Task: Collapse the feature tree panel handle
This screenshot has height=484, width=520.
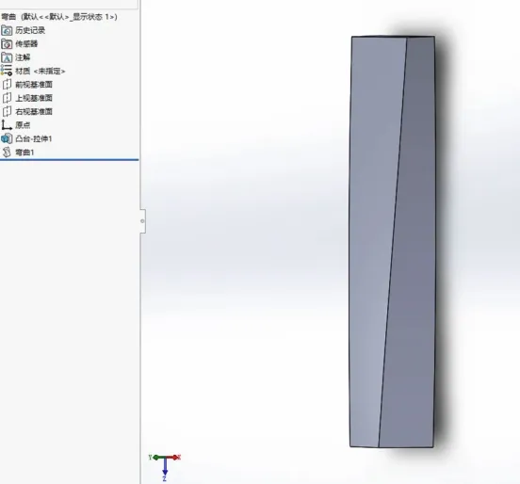Action: click(x=142, y=221)
